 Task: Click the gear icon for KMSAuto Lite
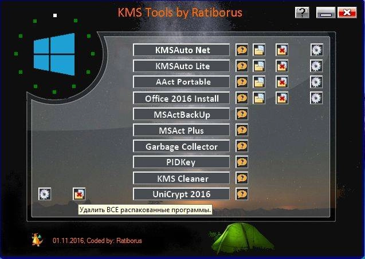pos(316,66)
